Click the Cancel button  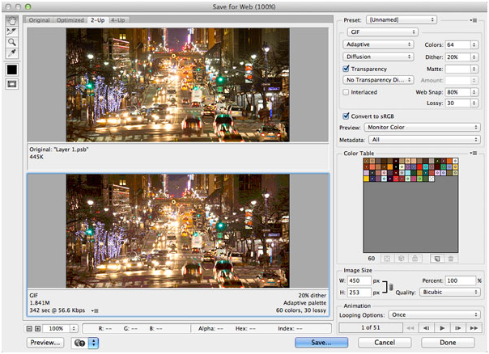coord(384,343)
